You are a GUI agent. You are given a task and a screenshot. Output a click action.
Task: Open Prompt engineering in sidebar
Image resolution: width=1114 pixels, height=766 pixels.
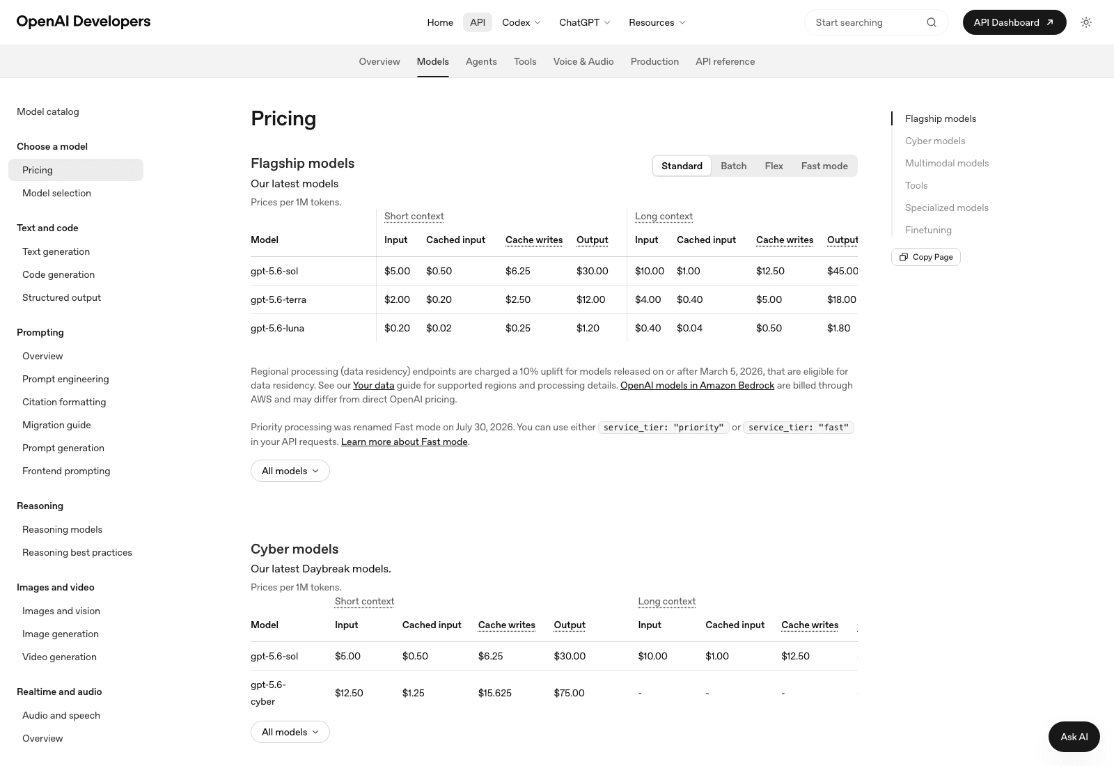(65, 379)
